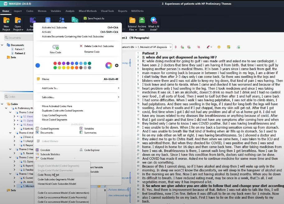The height and width of the screenshot is (204, 284).
Task: Pick the brown color swatch
Action: coord(81,68)
